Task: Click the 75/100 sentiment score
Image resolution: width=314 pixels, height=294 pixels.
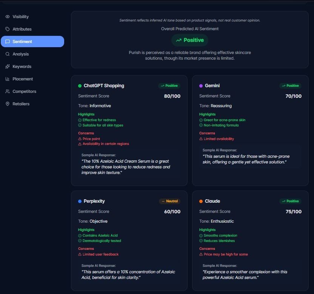Action: (x=293, y=211)
